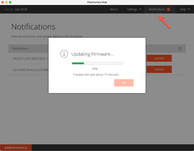Click Update for the W8220T row
The width and height of the screenshot is (194, 151).
[159, 58]
